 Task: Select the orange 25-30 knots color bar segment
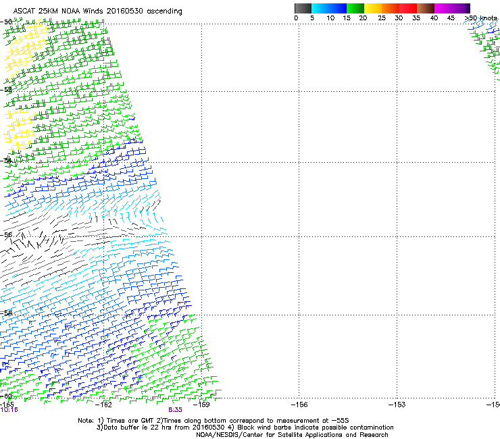pos(391,8)
